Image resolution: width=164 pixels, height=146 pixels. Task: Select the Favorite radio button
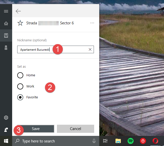pyautogui.click(x=20, y=97)
